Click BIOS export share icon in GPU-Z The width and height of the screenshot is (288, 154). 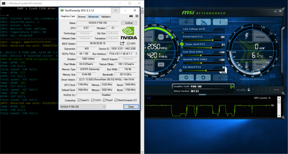pos(122,43)
